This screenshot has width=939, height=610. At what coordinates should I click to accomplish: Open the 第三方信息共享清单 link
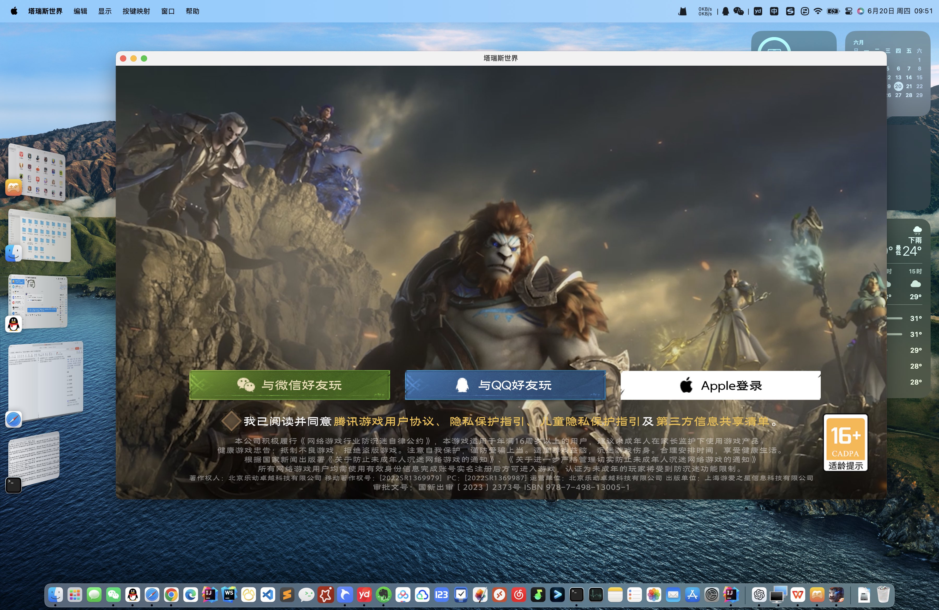pos(713,421)
